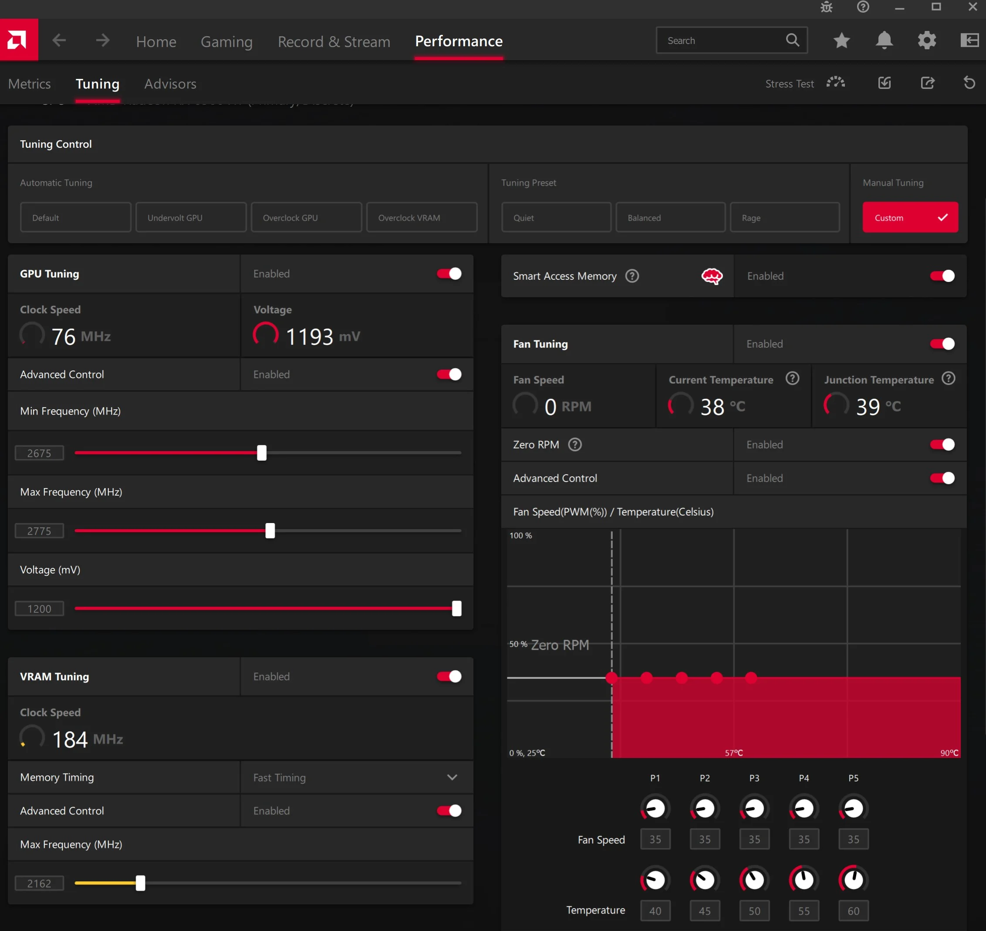Open the Gaming menu

[226, 41]
